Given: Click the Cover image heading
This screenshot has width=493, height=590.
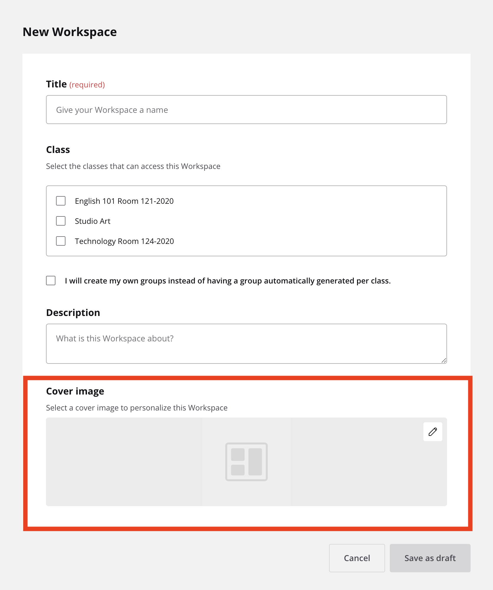Looking at the screenshot, I should click(75, 391).
